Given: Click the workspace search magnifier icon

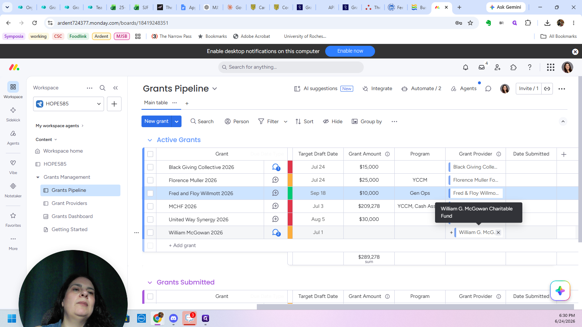Looking at the screenshot, I should [x=103, y=88].
